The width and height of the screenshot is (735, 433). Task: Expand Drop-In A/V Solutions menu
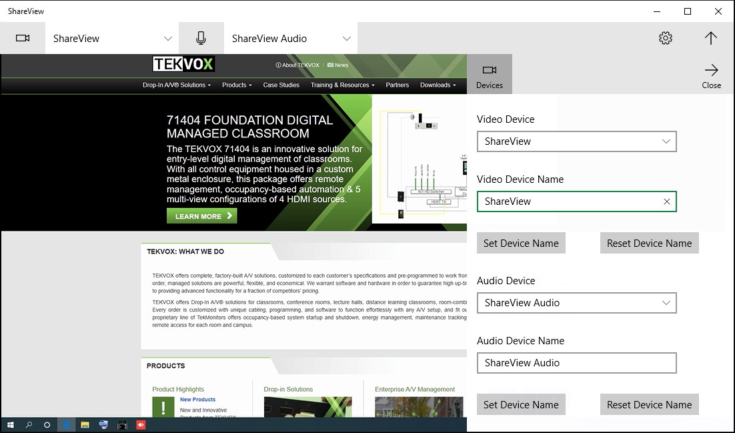[x=177, y=85]
